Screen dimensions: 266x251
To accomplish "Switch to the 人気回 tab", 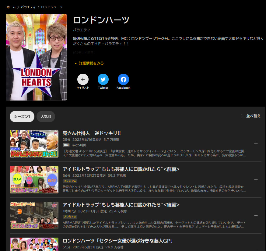I will click(x=46, y=116).
